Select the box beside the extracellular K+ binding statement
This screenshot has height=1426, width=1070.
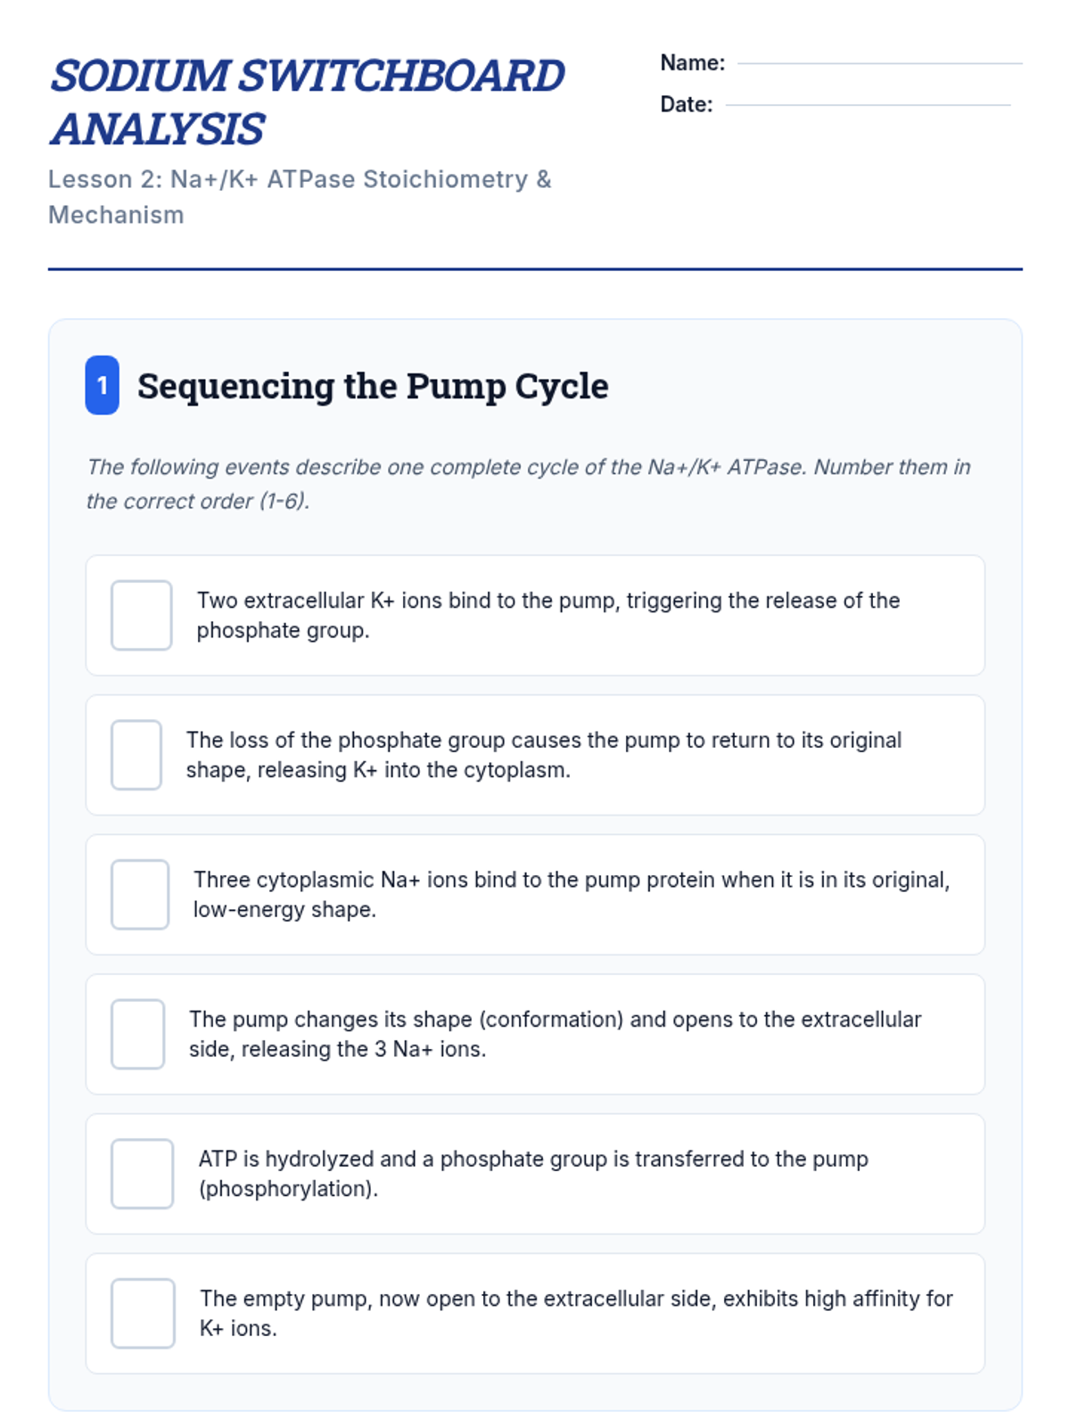click(141, 615)
